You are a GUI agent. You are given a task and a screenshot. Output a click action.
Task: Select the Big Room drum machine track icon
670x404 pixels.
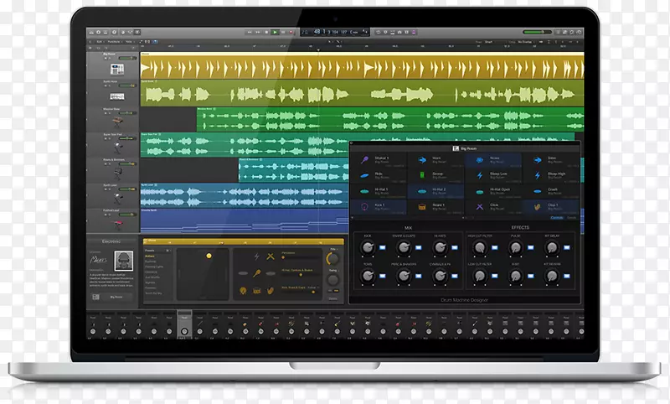[117, 70]
